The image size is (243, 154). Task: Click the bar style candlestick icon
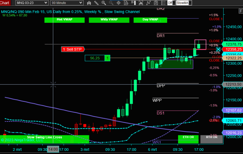(x=89, y=3)
